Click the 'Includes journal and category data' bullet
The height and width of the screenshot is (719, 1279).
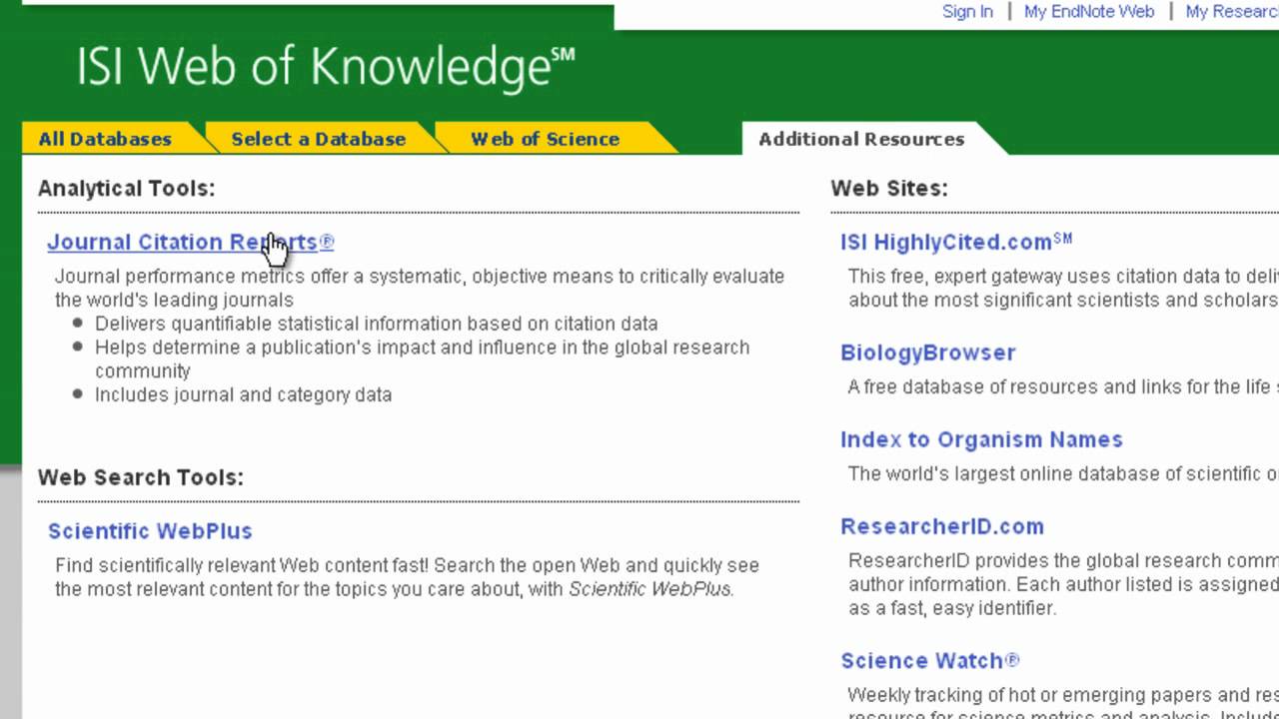[243, 395]
